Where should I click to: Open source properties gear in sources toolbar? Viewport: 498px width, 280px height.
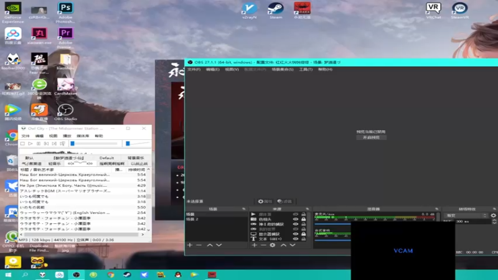[x=273, y=245]
